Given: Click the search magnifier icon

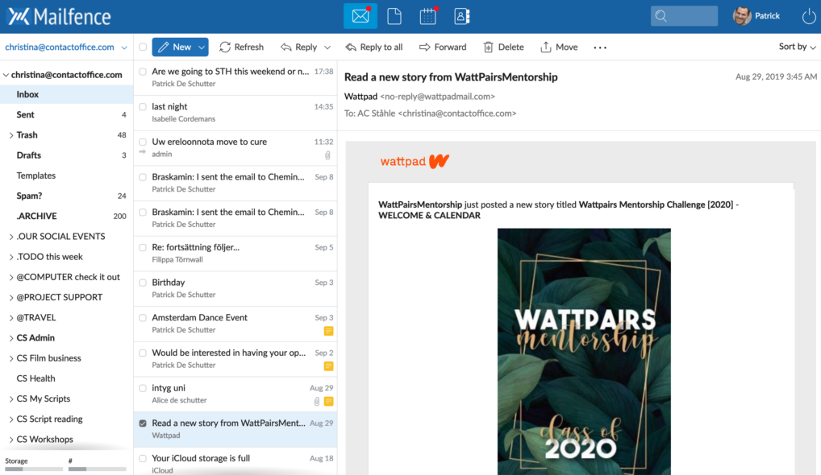Looking at the screenshot, I should point(661,16).
